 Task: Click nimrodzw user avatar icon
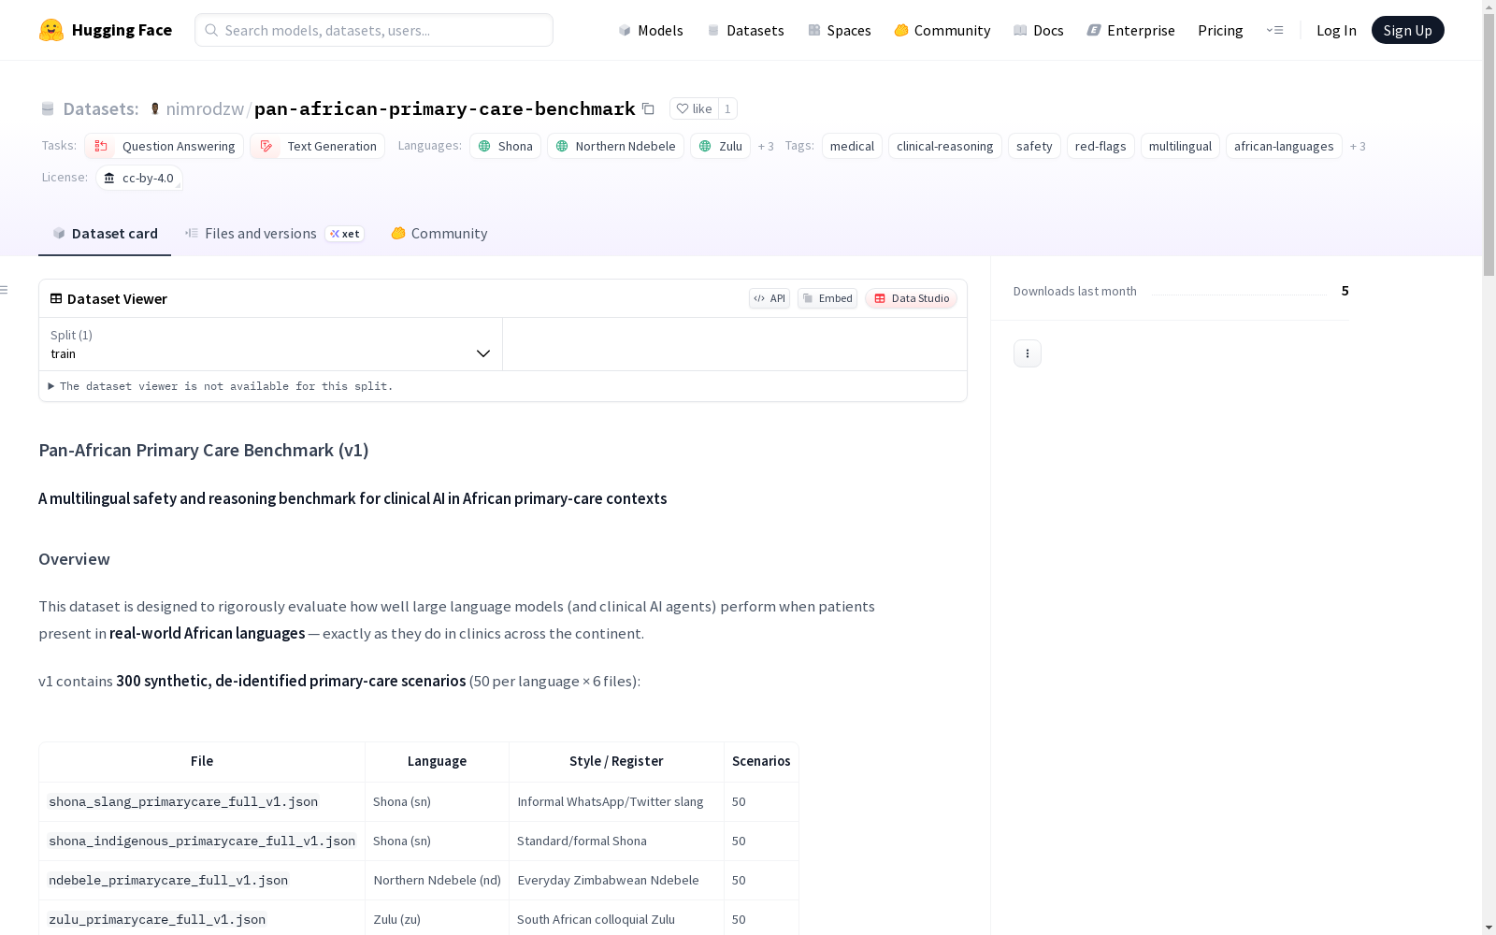(155, 109)
